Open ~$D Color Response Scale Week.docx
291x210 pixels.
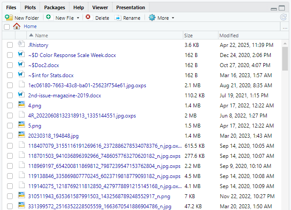(72, 55)
